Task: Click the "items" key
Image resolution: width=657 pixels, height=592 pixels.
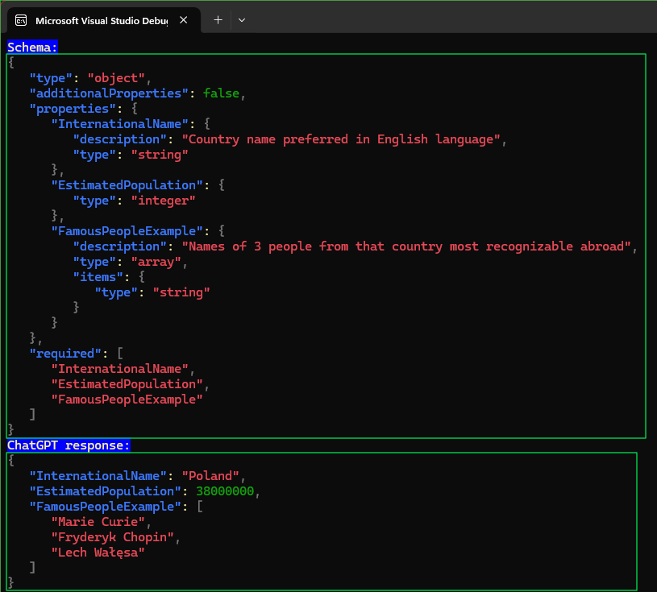Action: click(x=98, y=277)
